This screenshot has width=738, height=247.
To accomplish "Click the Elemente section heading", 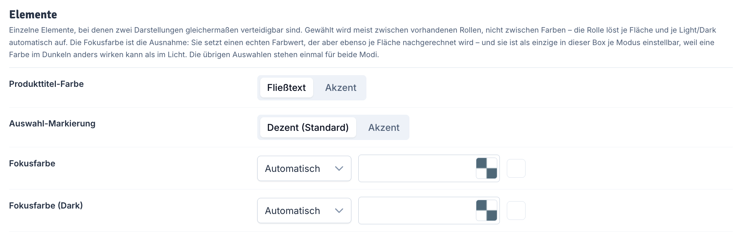I will point(33,14).
